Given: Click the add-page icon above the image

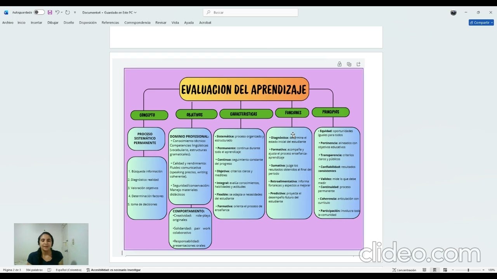Looking at the screenshot, I should [x=358, y=64].
